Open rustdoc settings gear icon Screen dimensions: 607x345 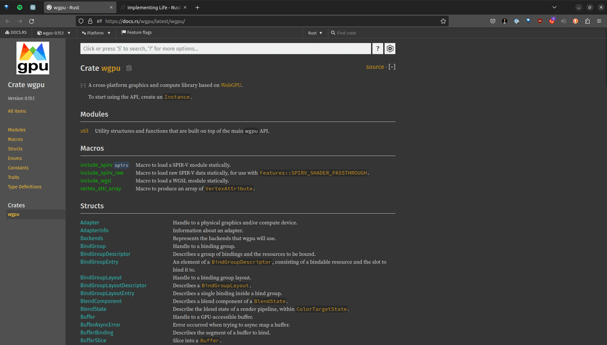coord(390,49)
